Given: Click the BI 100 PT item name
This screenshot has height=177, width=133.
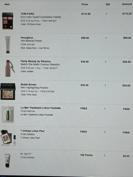Looking at the screenshot, I should click(26, 154).
